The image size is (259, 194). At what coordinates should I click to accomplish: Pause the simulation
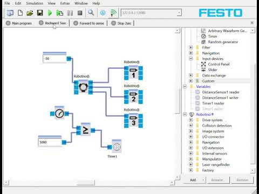point(70,13)
